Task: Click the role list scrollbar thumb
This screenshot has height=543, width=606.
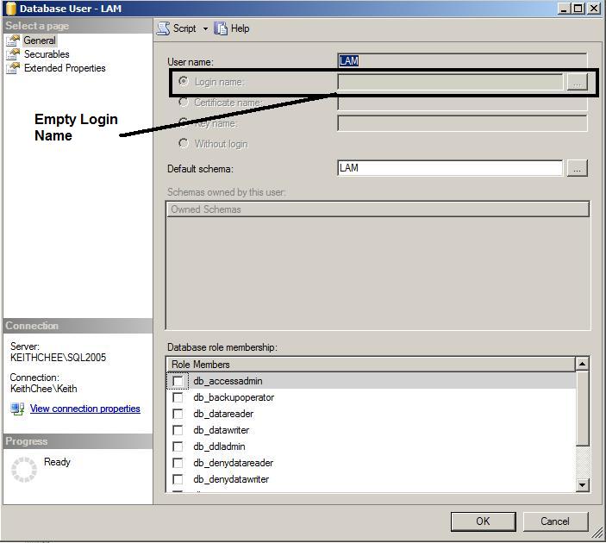Action: (x=582, y=409)
